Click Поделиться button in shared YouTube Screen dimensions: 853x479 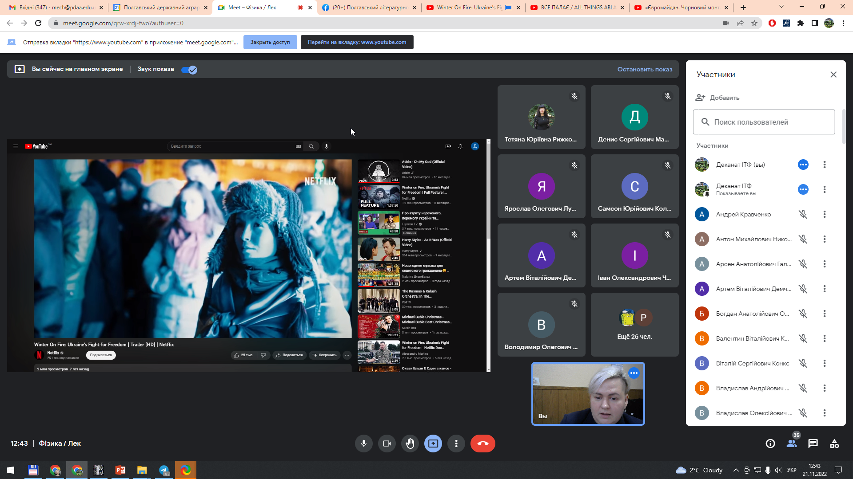coord(289,355)
